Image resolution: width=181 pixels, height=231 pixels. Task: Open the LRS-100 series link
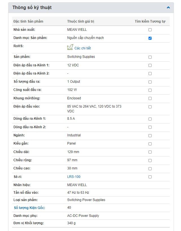74,177
